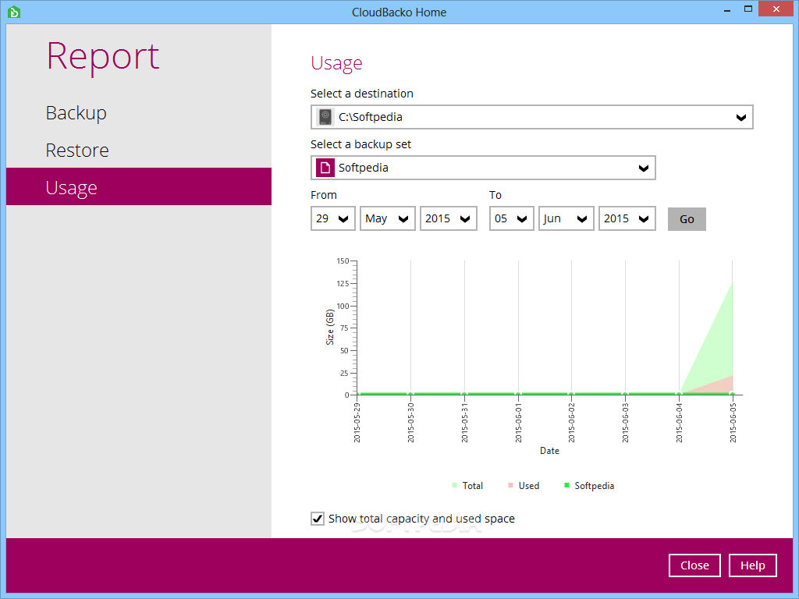
Task: Click the Go button
Action: [687, 219]
